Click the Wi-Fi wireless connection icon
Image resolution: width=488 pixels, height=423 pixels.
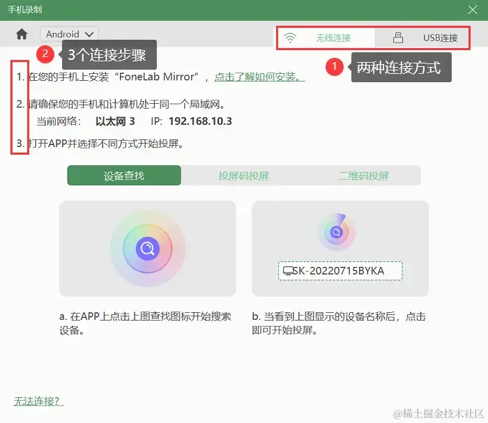pos(290,38)
